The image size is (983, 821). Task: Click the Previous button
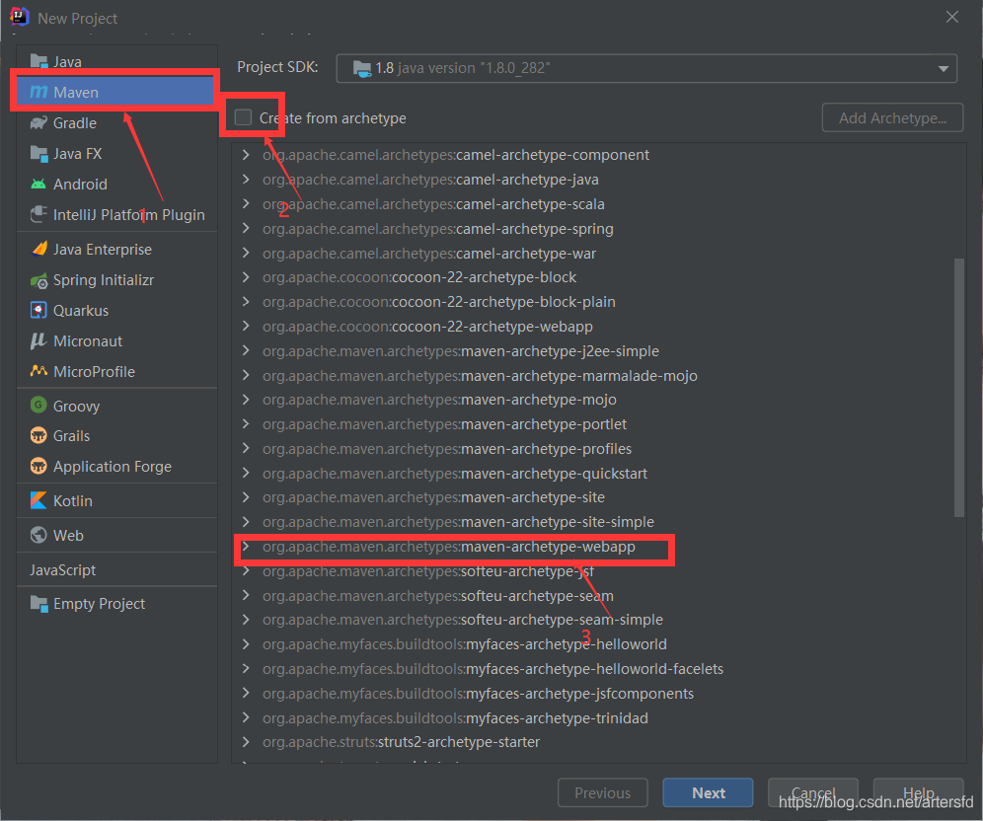click(x=602, y=792)
